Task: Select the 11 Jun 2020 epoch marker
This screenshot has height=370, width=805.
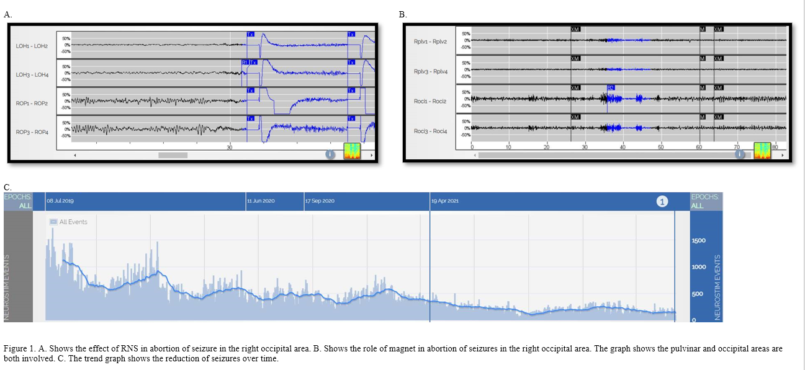Action: [x=261, y=201]
